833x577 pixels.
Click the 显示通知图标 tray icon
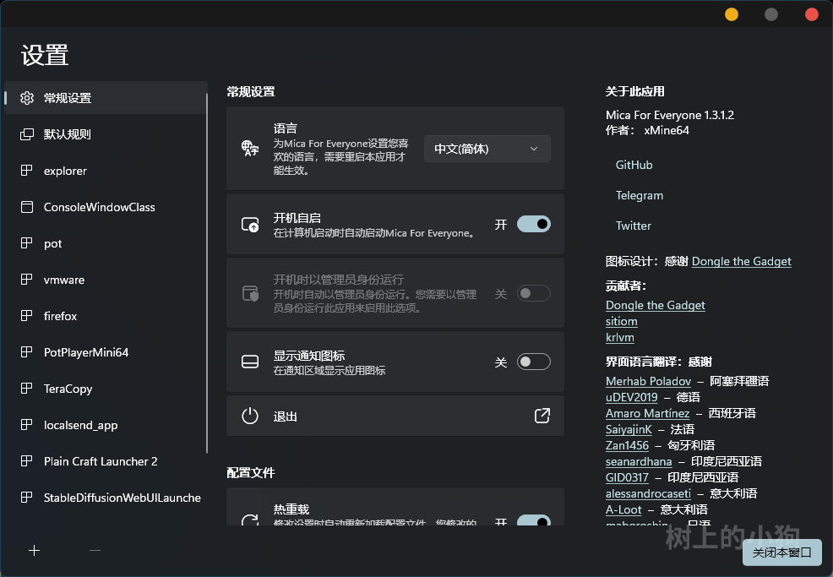click(x=250, y=362)
